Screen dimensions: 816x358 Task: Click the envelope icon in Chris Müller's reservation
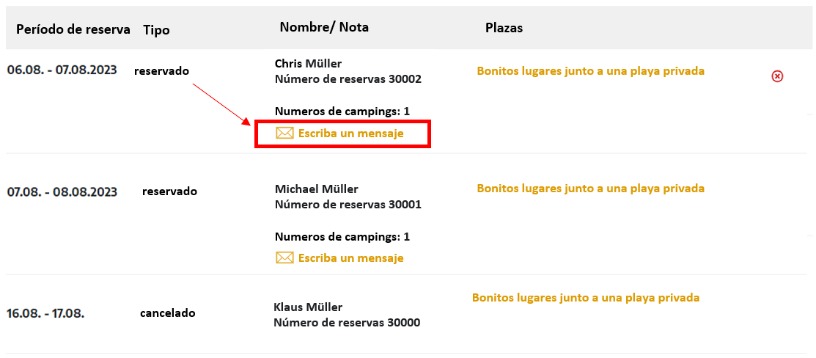pyautogui.click(x=284, y=134)
